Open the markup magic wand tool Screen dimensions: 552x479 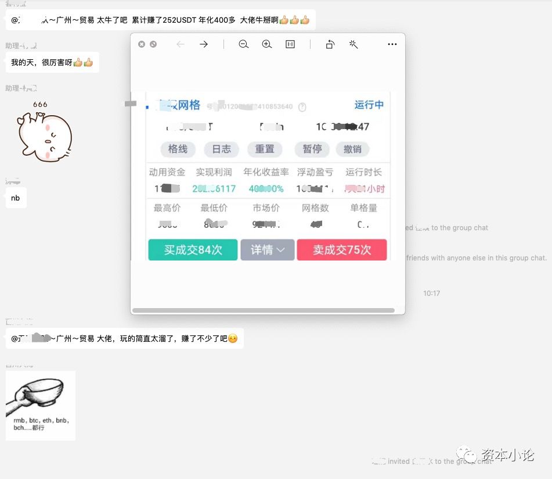(354, 44)
